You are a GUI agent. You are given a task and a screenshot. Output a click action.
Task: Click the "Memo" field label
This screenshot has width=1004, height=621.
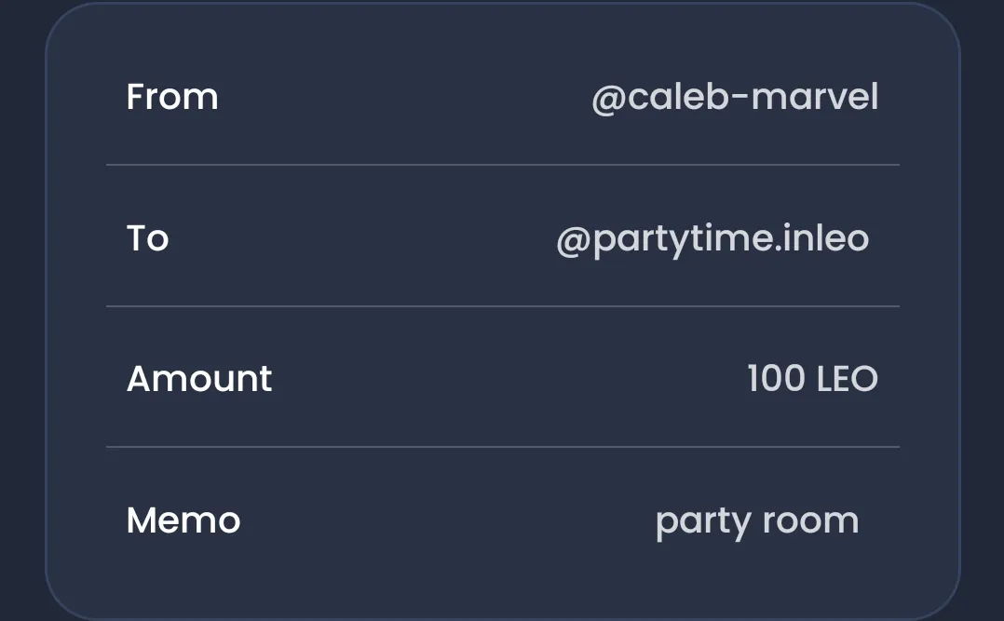point(183,520)
